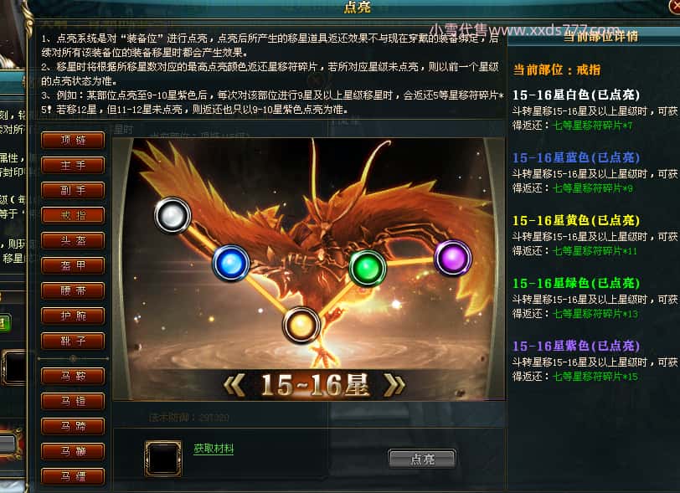Click the empty material slot

(x=163, y=459)
